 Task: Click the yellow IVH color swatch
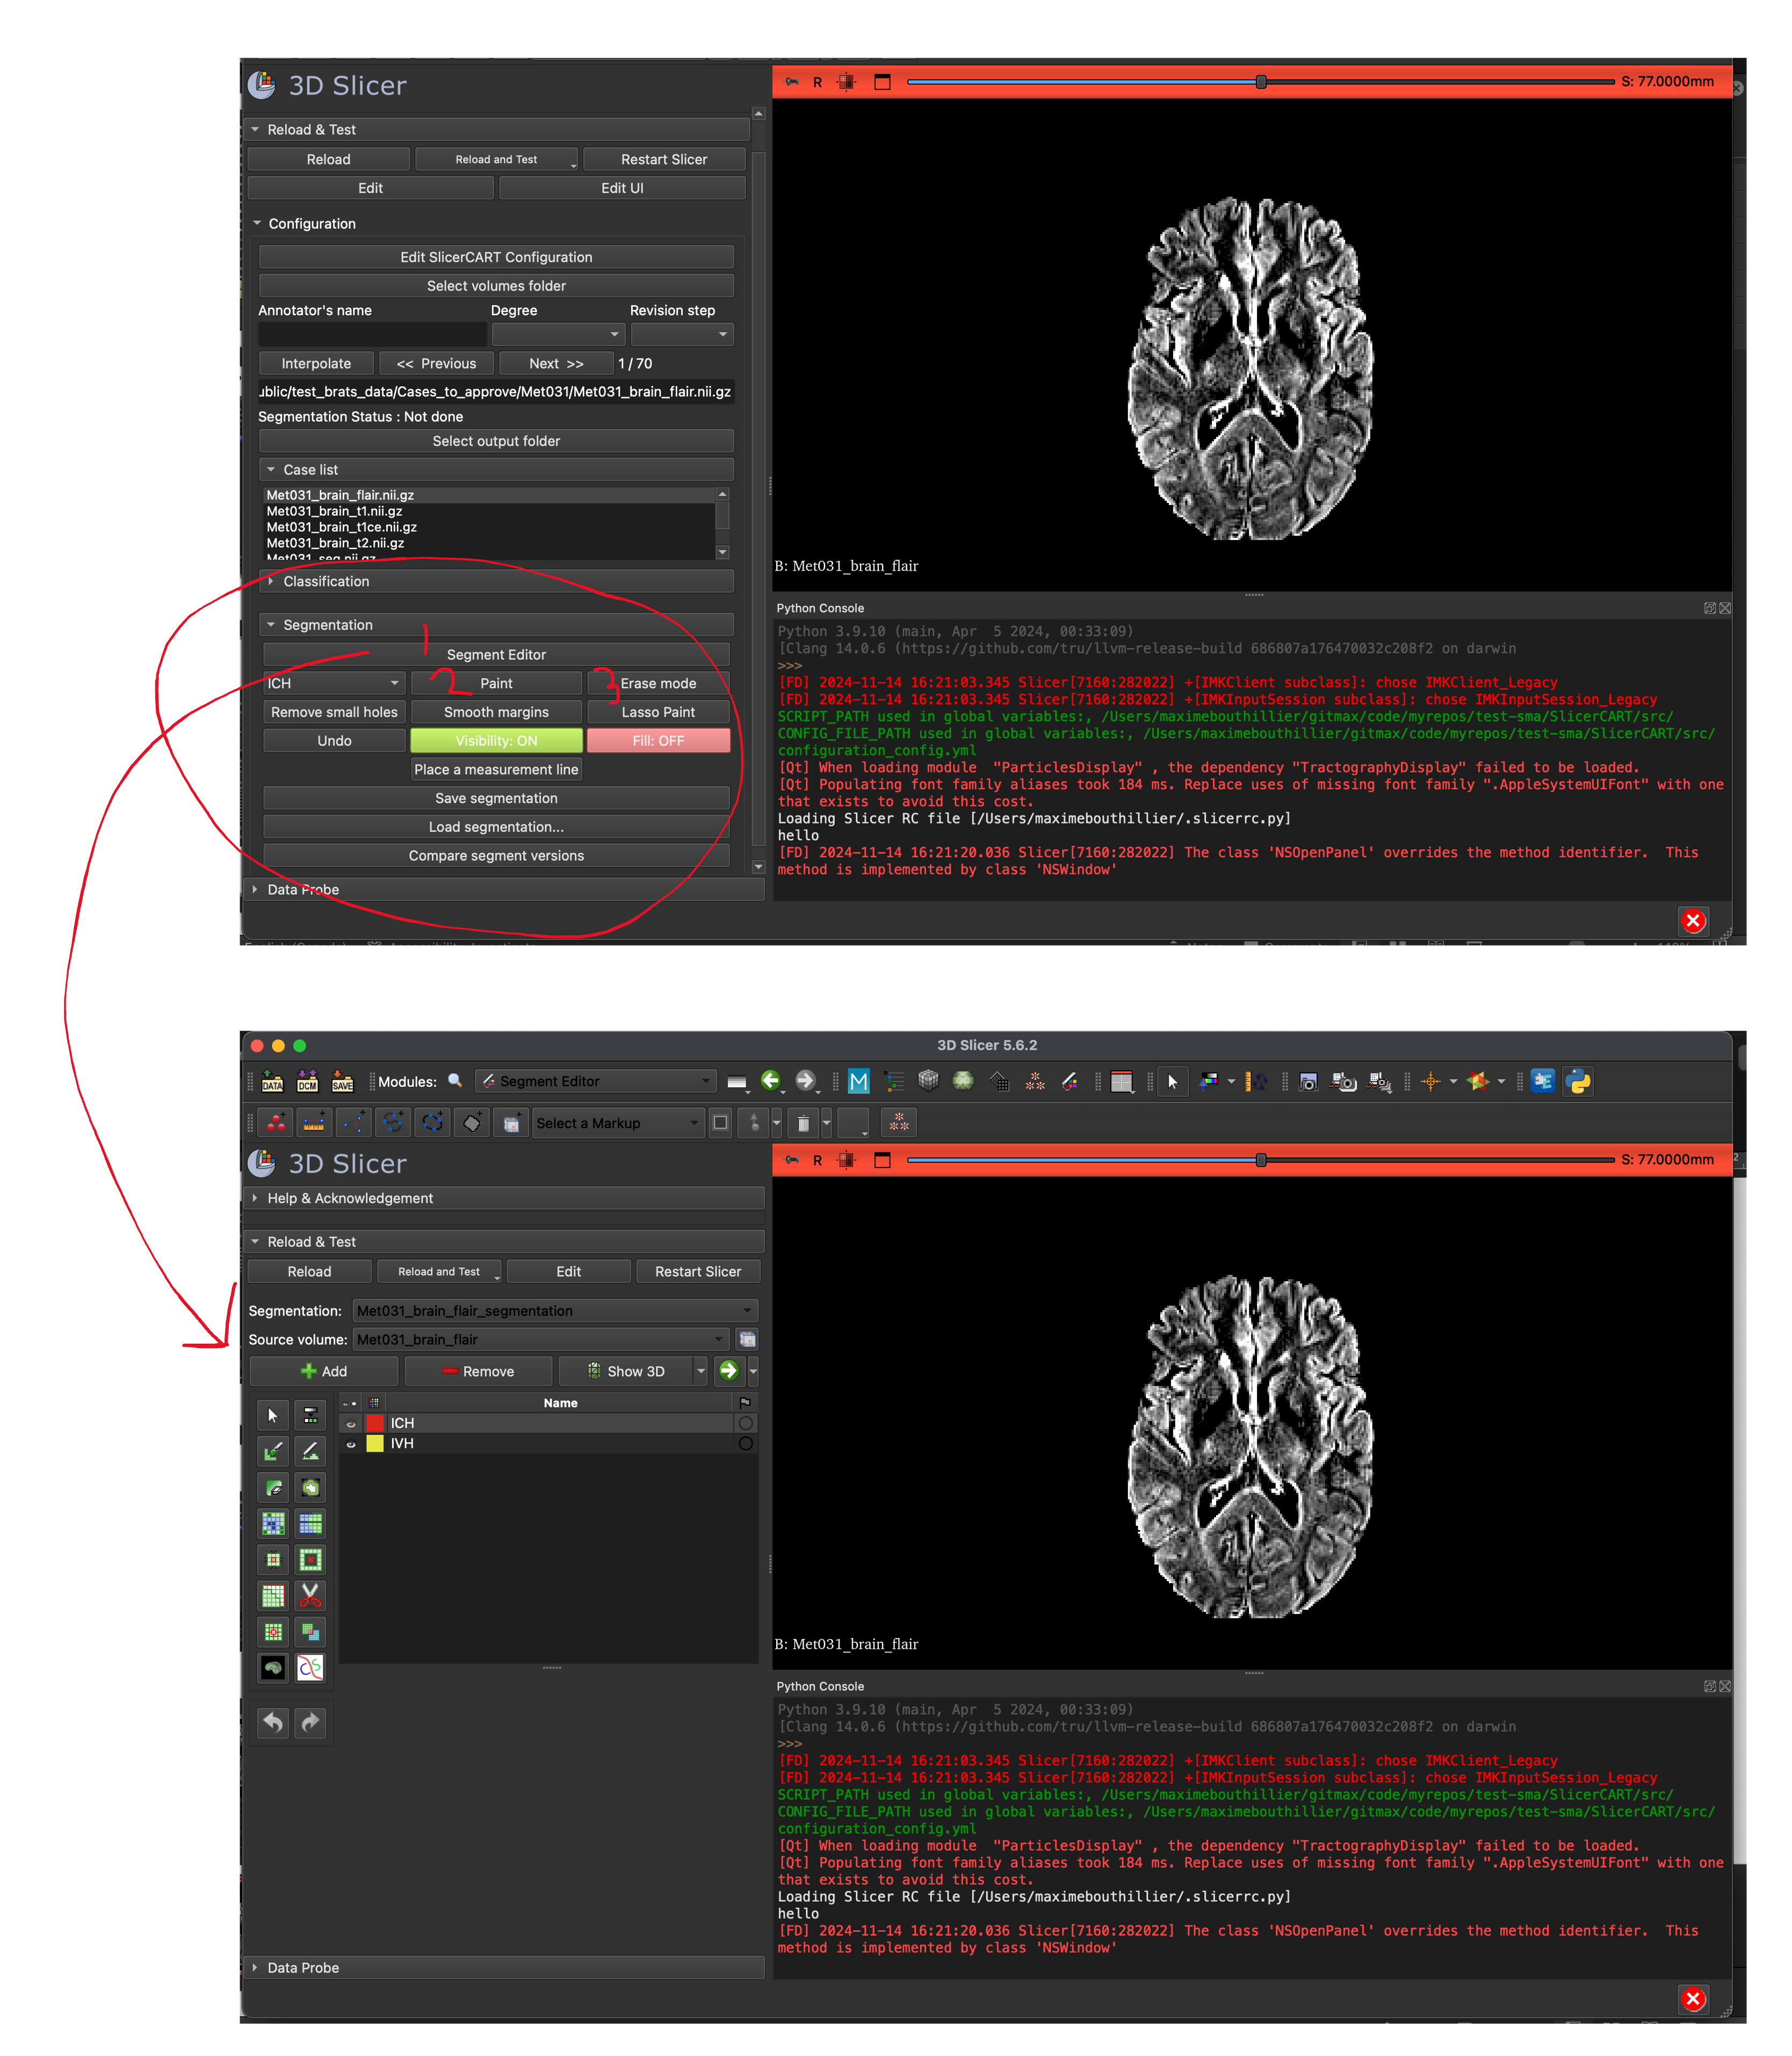375,1444
